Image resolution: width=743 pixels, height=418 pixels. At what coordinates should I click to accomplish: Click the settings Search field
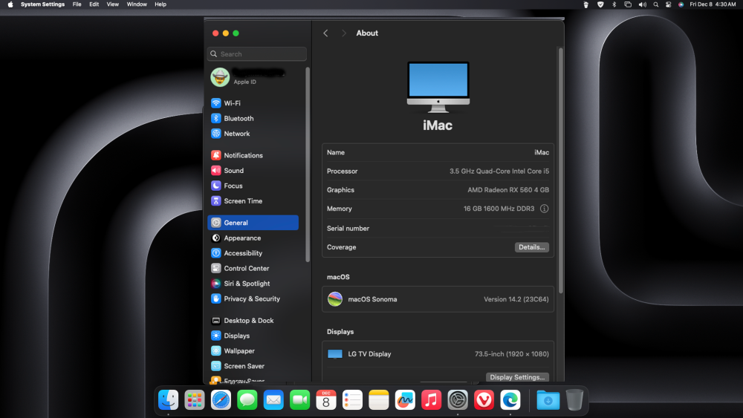tap(257, 54)
